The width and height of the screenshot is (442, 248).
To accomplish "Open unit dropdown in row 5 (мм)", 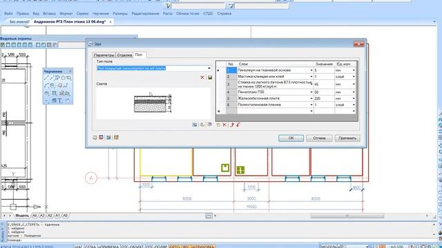I will click(x=354, y=99).
